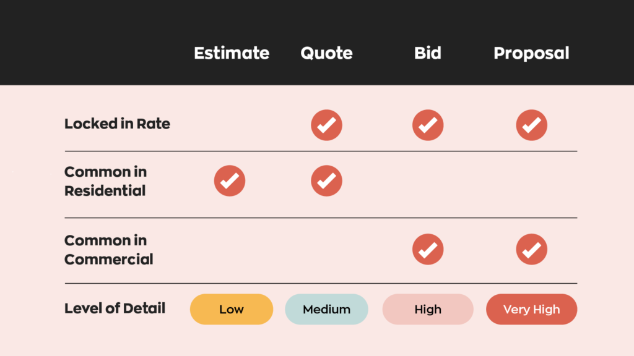Click the empty Estimate cell for Locked in Rate
This screenshot has width=634, height=356.
click(230, 125)
